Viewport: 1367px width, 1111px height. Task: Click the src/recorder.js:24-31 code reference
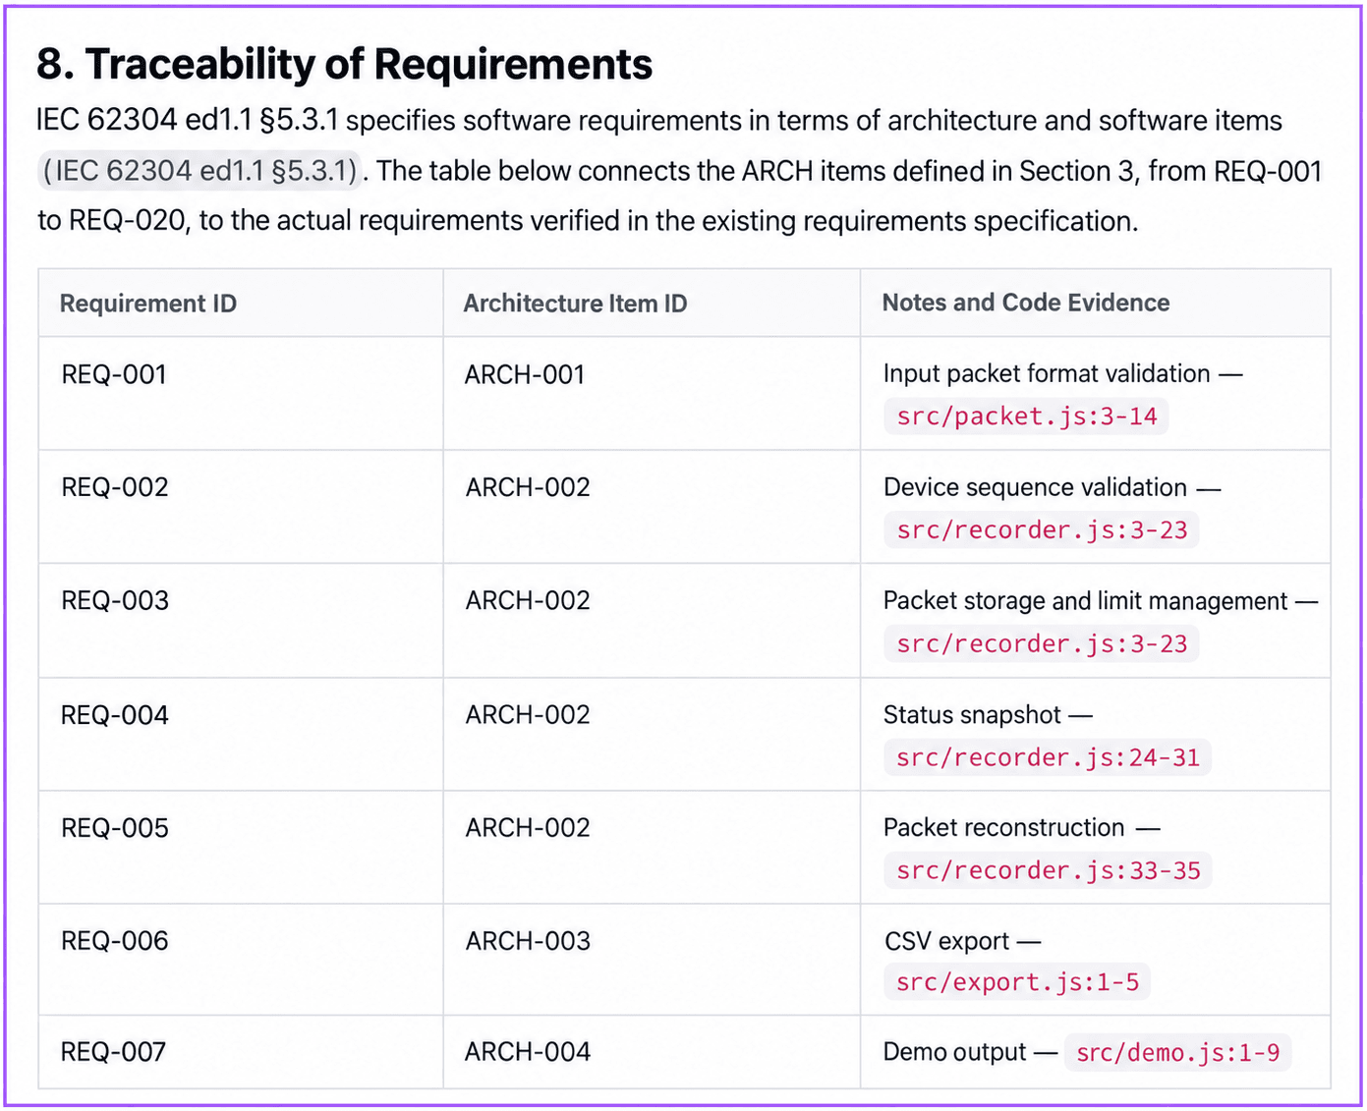coord(1048,758)
